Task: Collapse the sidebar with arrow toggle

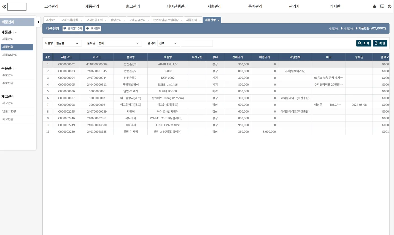Action: [38, 22]
